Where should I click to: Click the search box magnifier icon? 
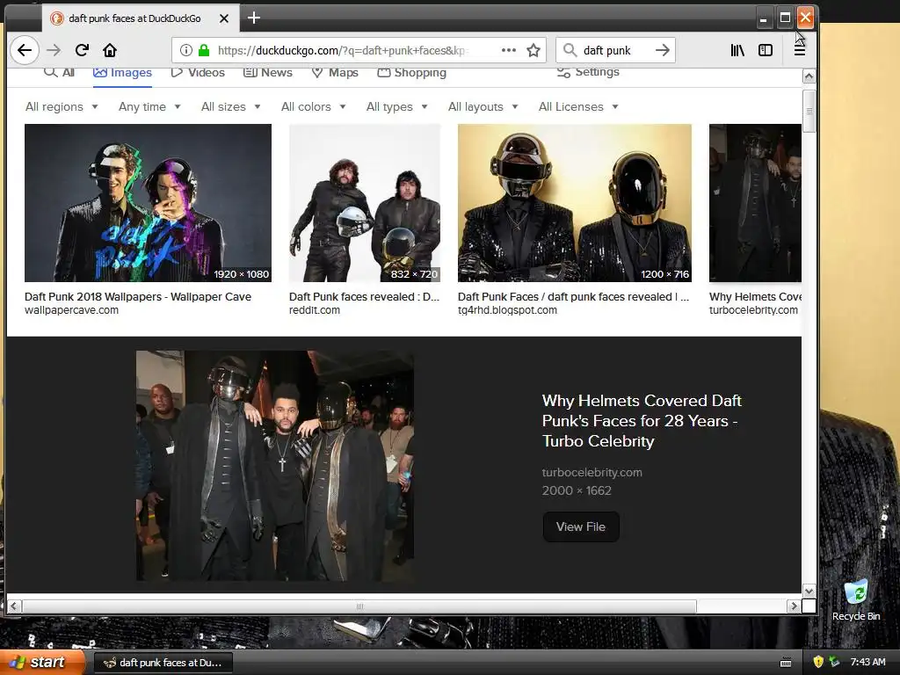pos(570,50)
